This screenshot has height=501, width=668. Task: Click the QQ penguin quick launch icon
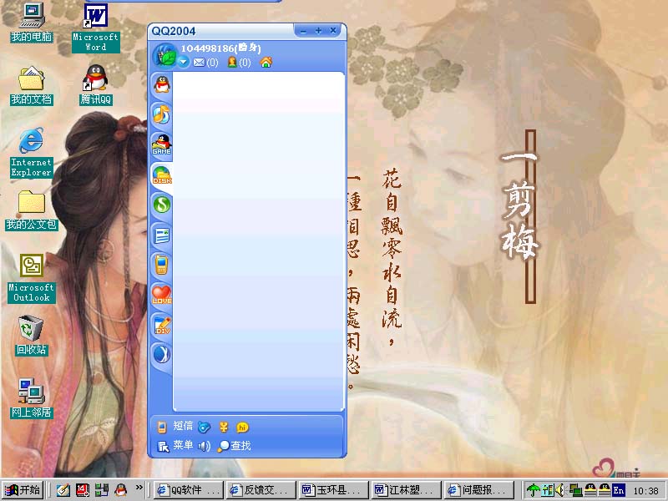(x=121, y=490)
